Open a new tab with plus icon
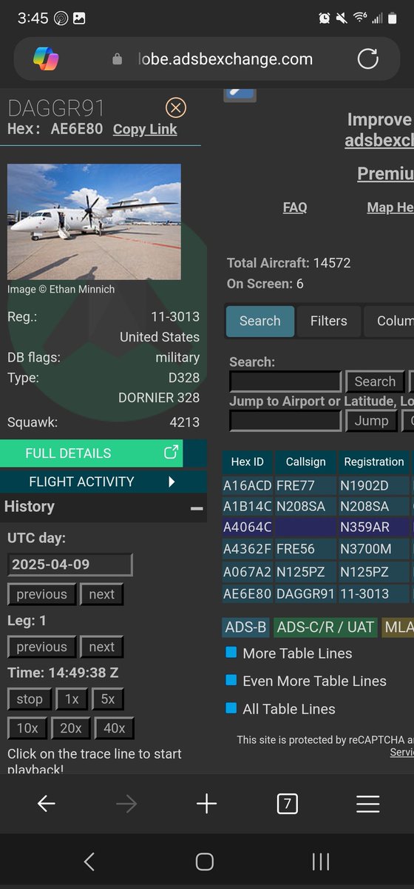Screen dimensions: 414x889 coord(207,804)
